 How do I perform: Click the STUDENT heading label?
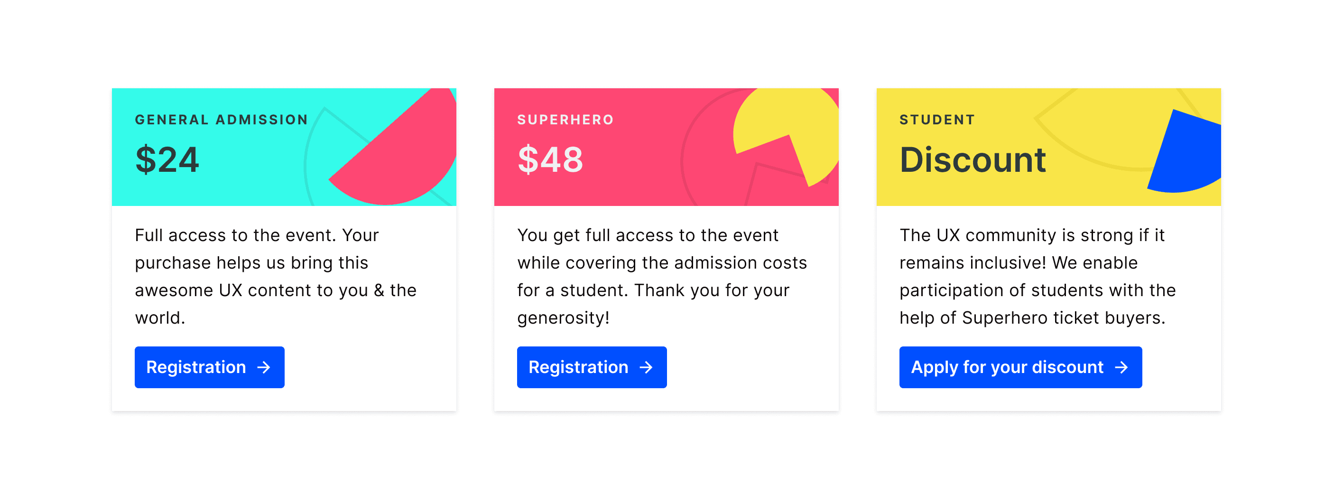click(x=937, y=120)
